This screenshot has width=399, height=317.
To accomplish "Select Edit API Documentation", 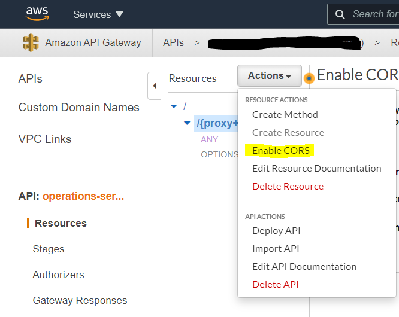I will (304, 267).
